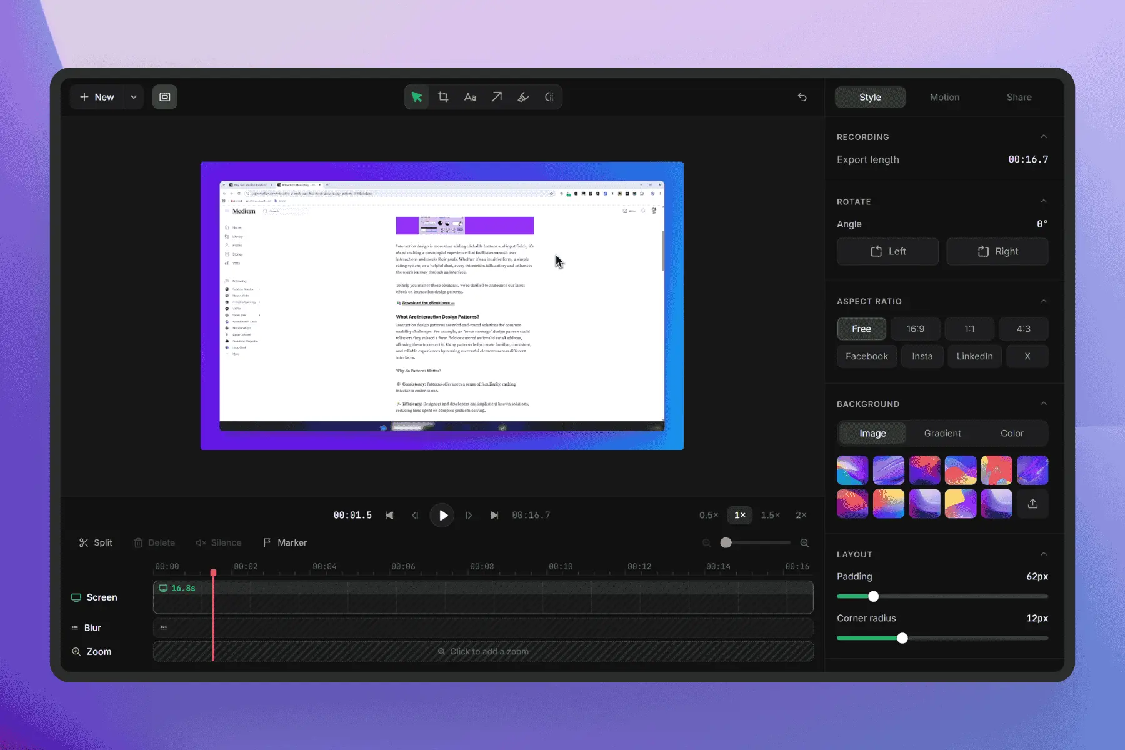Screen dimensions: 1125x750
Task: Click the Padding slider handle
Action: [x=873, y=596]
